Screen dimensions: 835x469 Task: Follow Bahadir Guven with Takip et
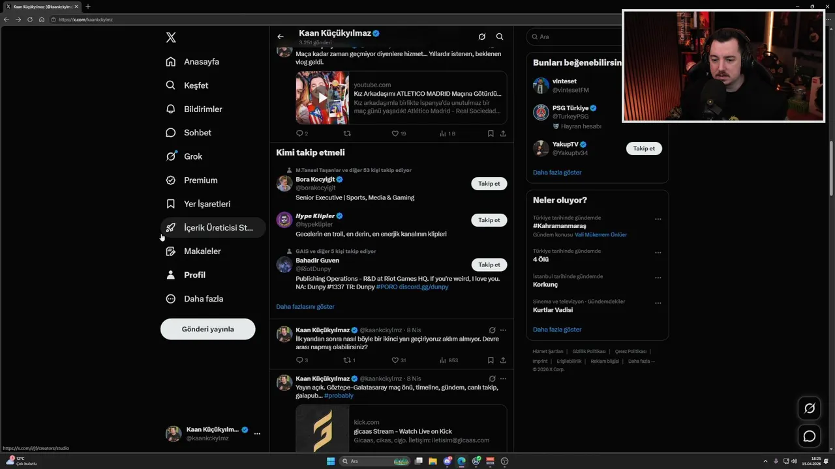click(x=489, y=265)
